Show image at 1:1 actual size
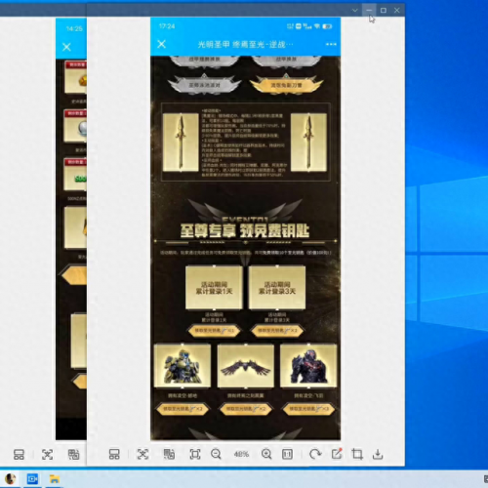The image size is (488, 488). tap(287, 454)
